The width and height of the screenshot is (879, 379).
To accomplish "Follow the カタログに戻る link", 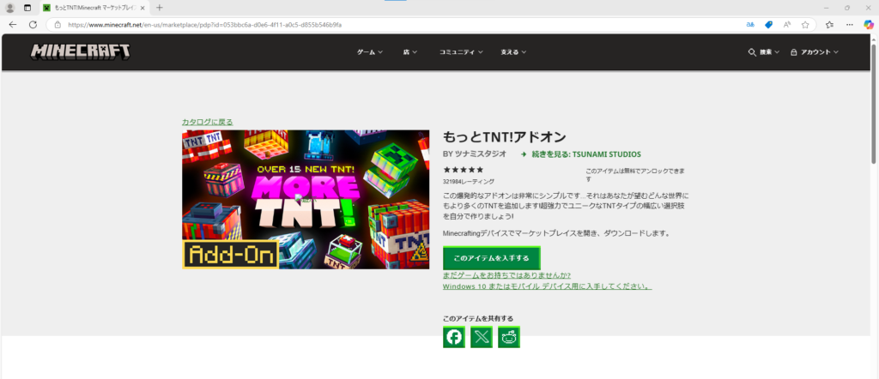I will [x=207, y=122].
